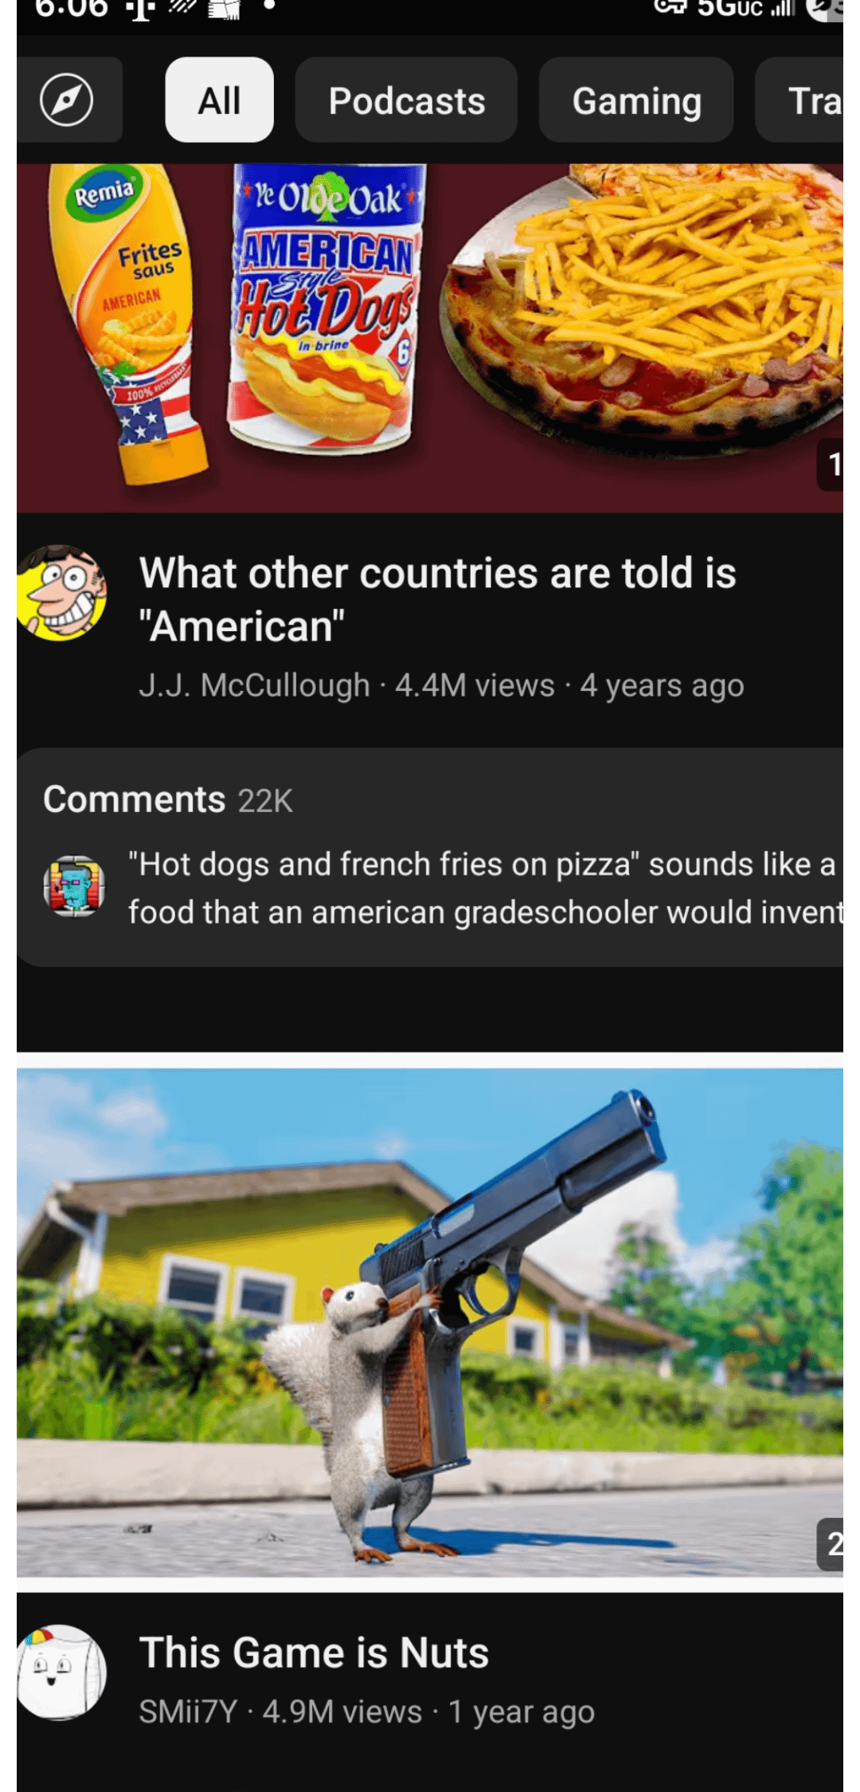The height and width of the screenshot is (1792, 860).
Task: Switch to the Podcasts chip
Action: [x=406, y=100]
